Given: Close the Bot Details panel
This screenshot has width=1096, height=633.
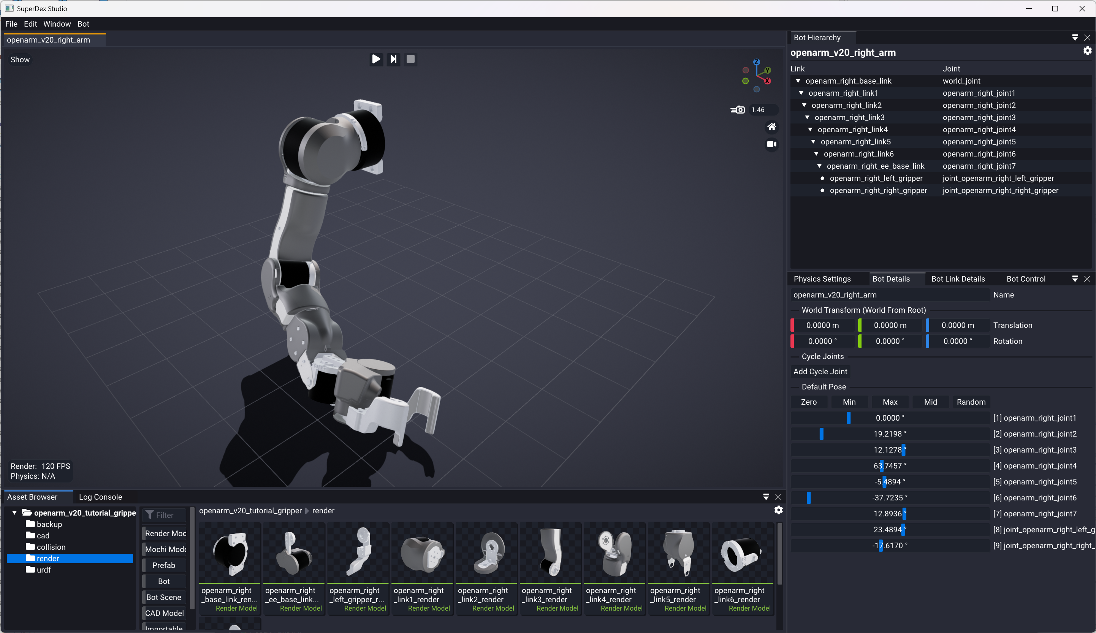Looking at the screenshot, I should coord(1087,279).
